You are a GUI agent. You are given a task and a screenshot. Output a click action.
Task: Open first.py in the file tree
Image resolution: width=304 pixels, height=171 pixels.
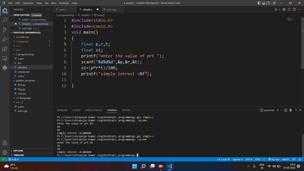(x=21, y=85)
